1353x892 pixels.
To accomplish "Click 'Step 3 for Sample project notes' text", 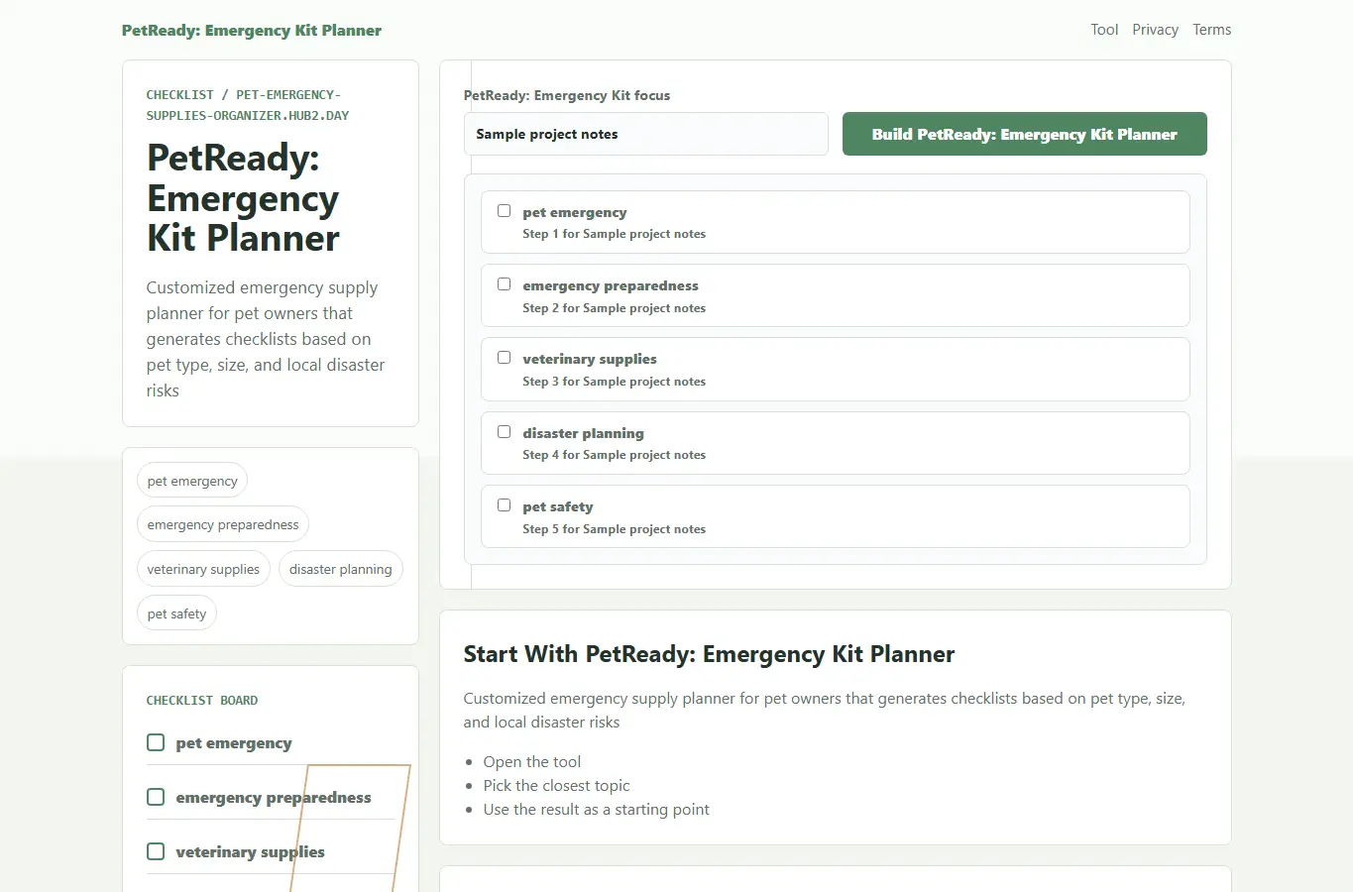I will [x=614, y=382].
